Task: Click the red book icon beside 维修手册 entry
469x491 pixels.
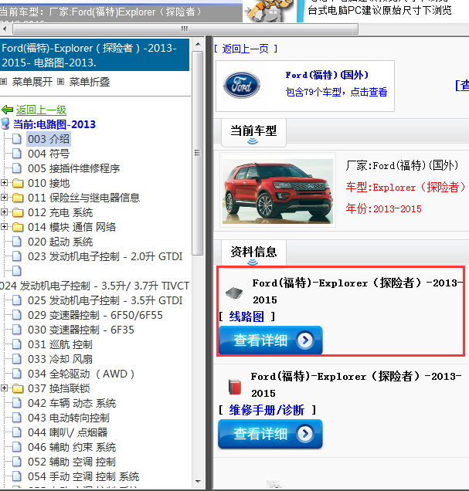Action: point(233,385)
